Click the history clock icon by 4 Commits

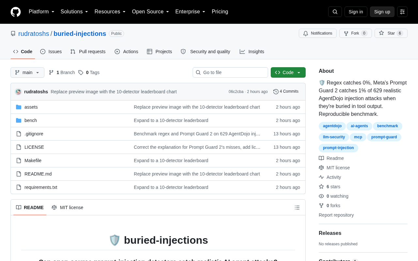[276, 92]
